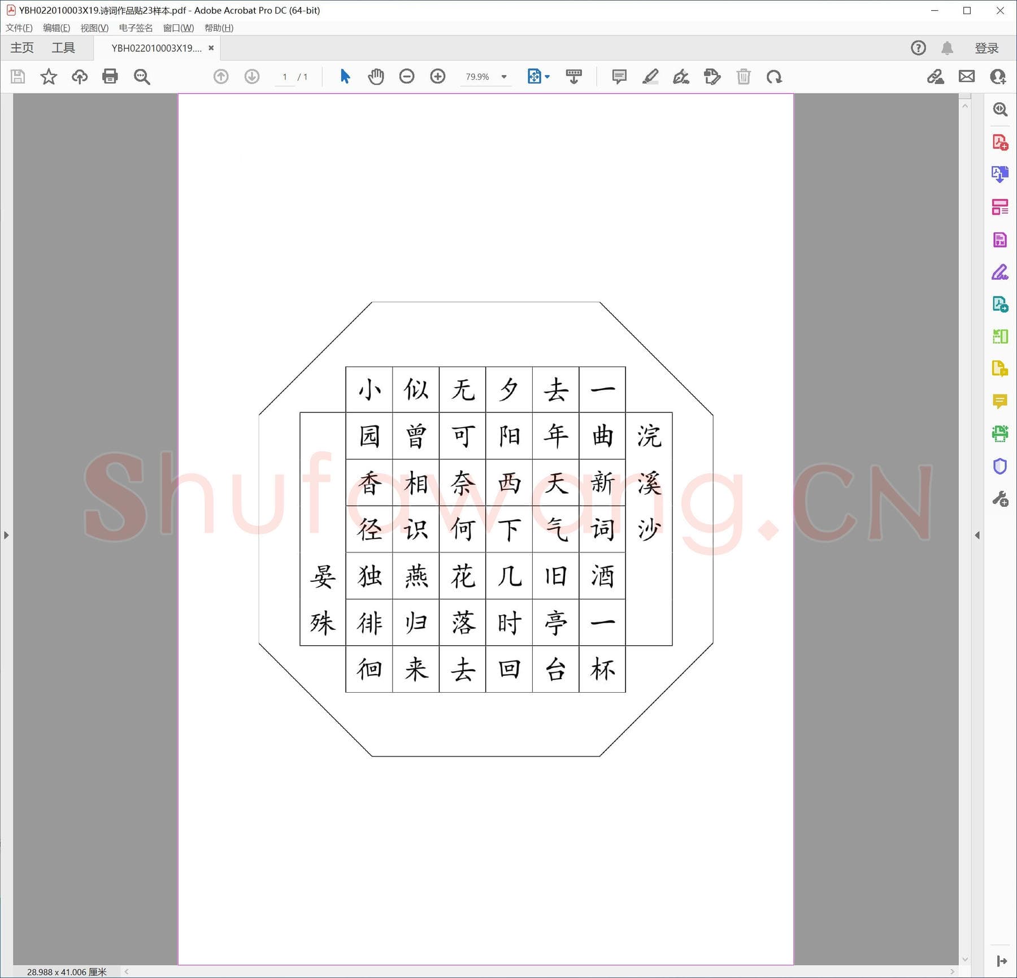This screenshot has width=1017, height=978.
Task: Select the arrow selection tool
Action: (345, 76)
